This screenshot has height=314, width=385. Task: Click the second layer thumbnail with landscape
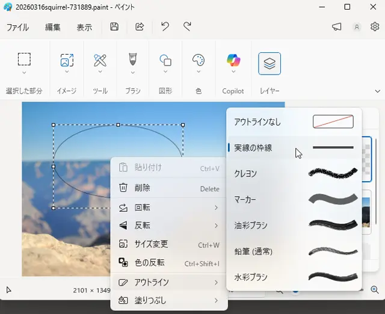tap(366, 212)
